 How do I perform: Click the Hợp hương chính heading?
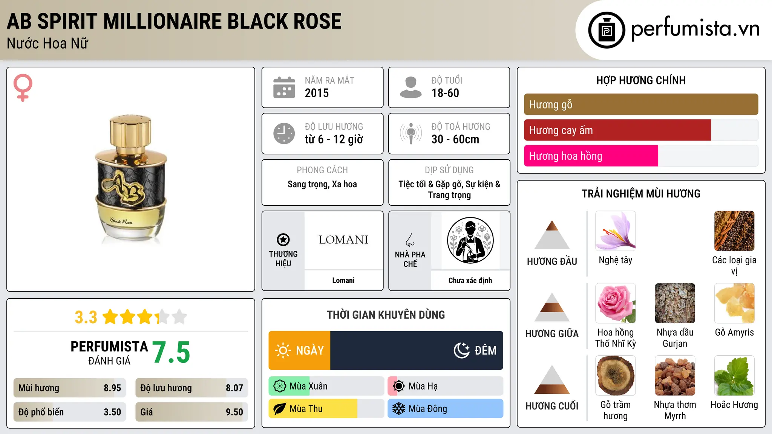click(x=641, y=80)
